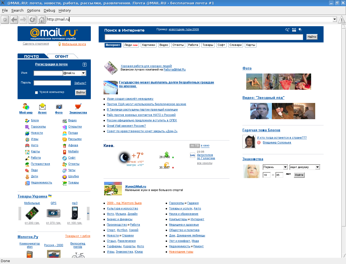
Task: Switch to the агент tab
Action: tap(62, 56)
